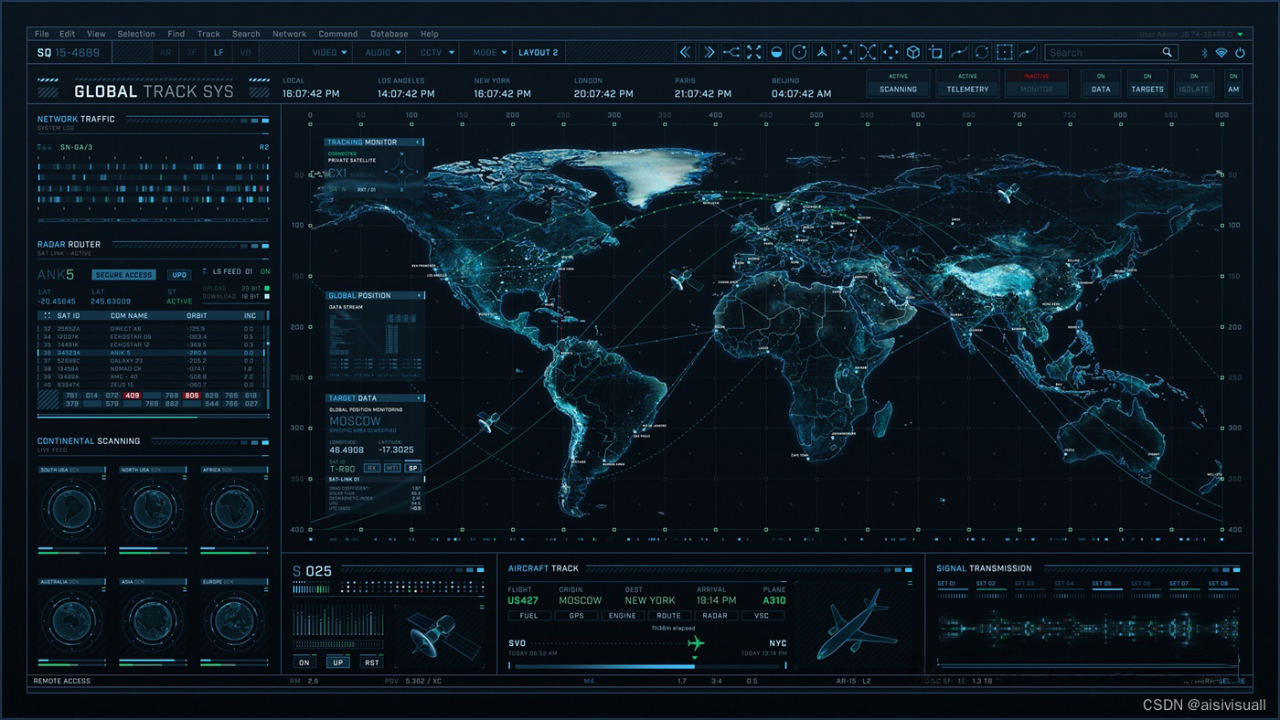1280x720 pixels.
Task: Click the FUEL button in Aircraft Track
Action: pyautogui.click(x=530, y=616)
